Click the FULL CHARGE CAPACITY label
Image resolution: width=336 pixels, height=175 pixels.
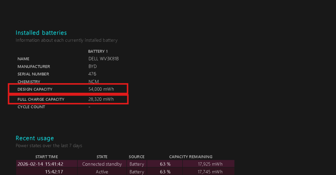(x=41, y=99)
